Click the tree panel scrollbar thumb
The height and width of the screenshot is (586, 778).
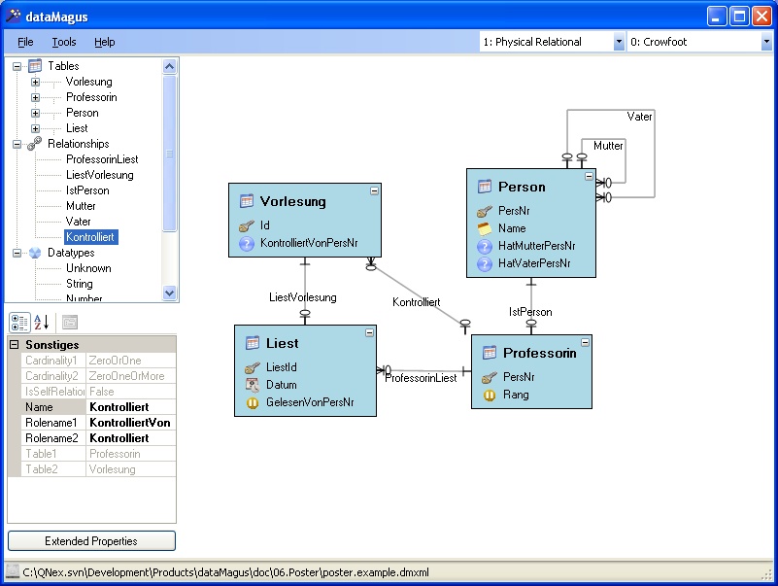click(169, 154)
